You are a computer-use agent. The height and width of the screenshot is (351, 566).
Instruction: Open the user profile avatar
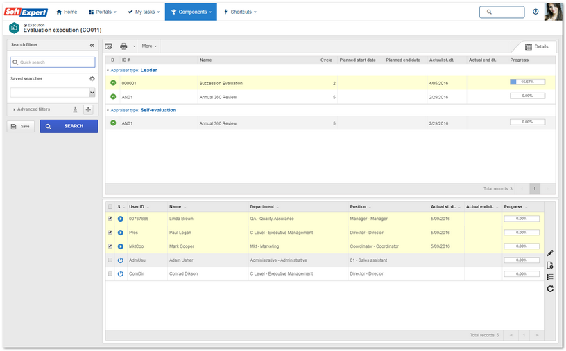coord(554,12)
